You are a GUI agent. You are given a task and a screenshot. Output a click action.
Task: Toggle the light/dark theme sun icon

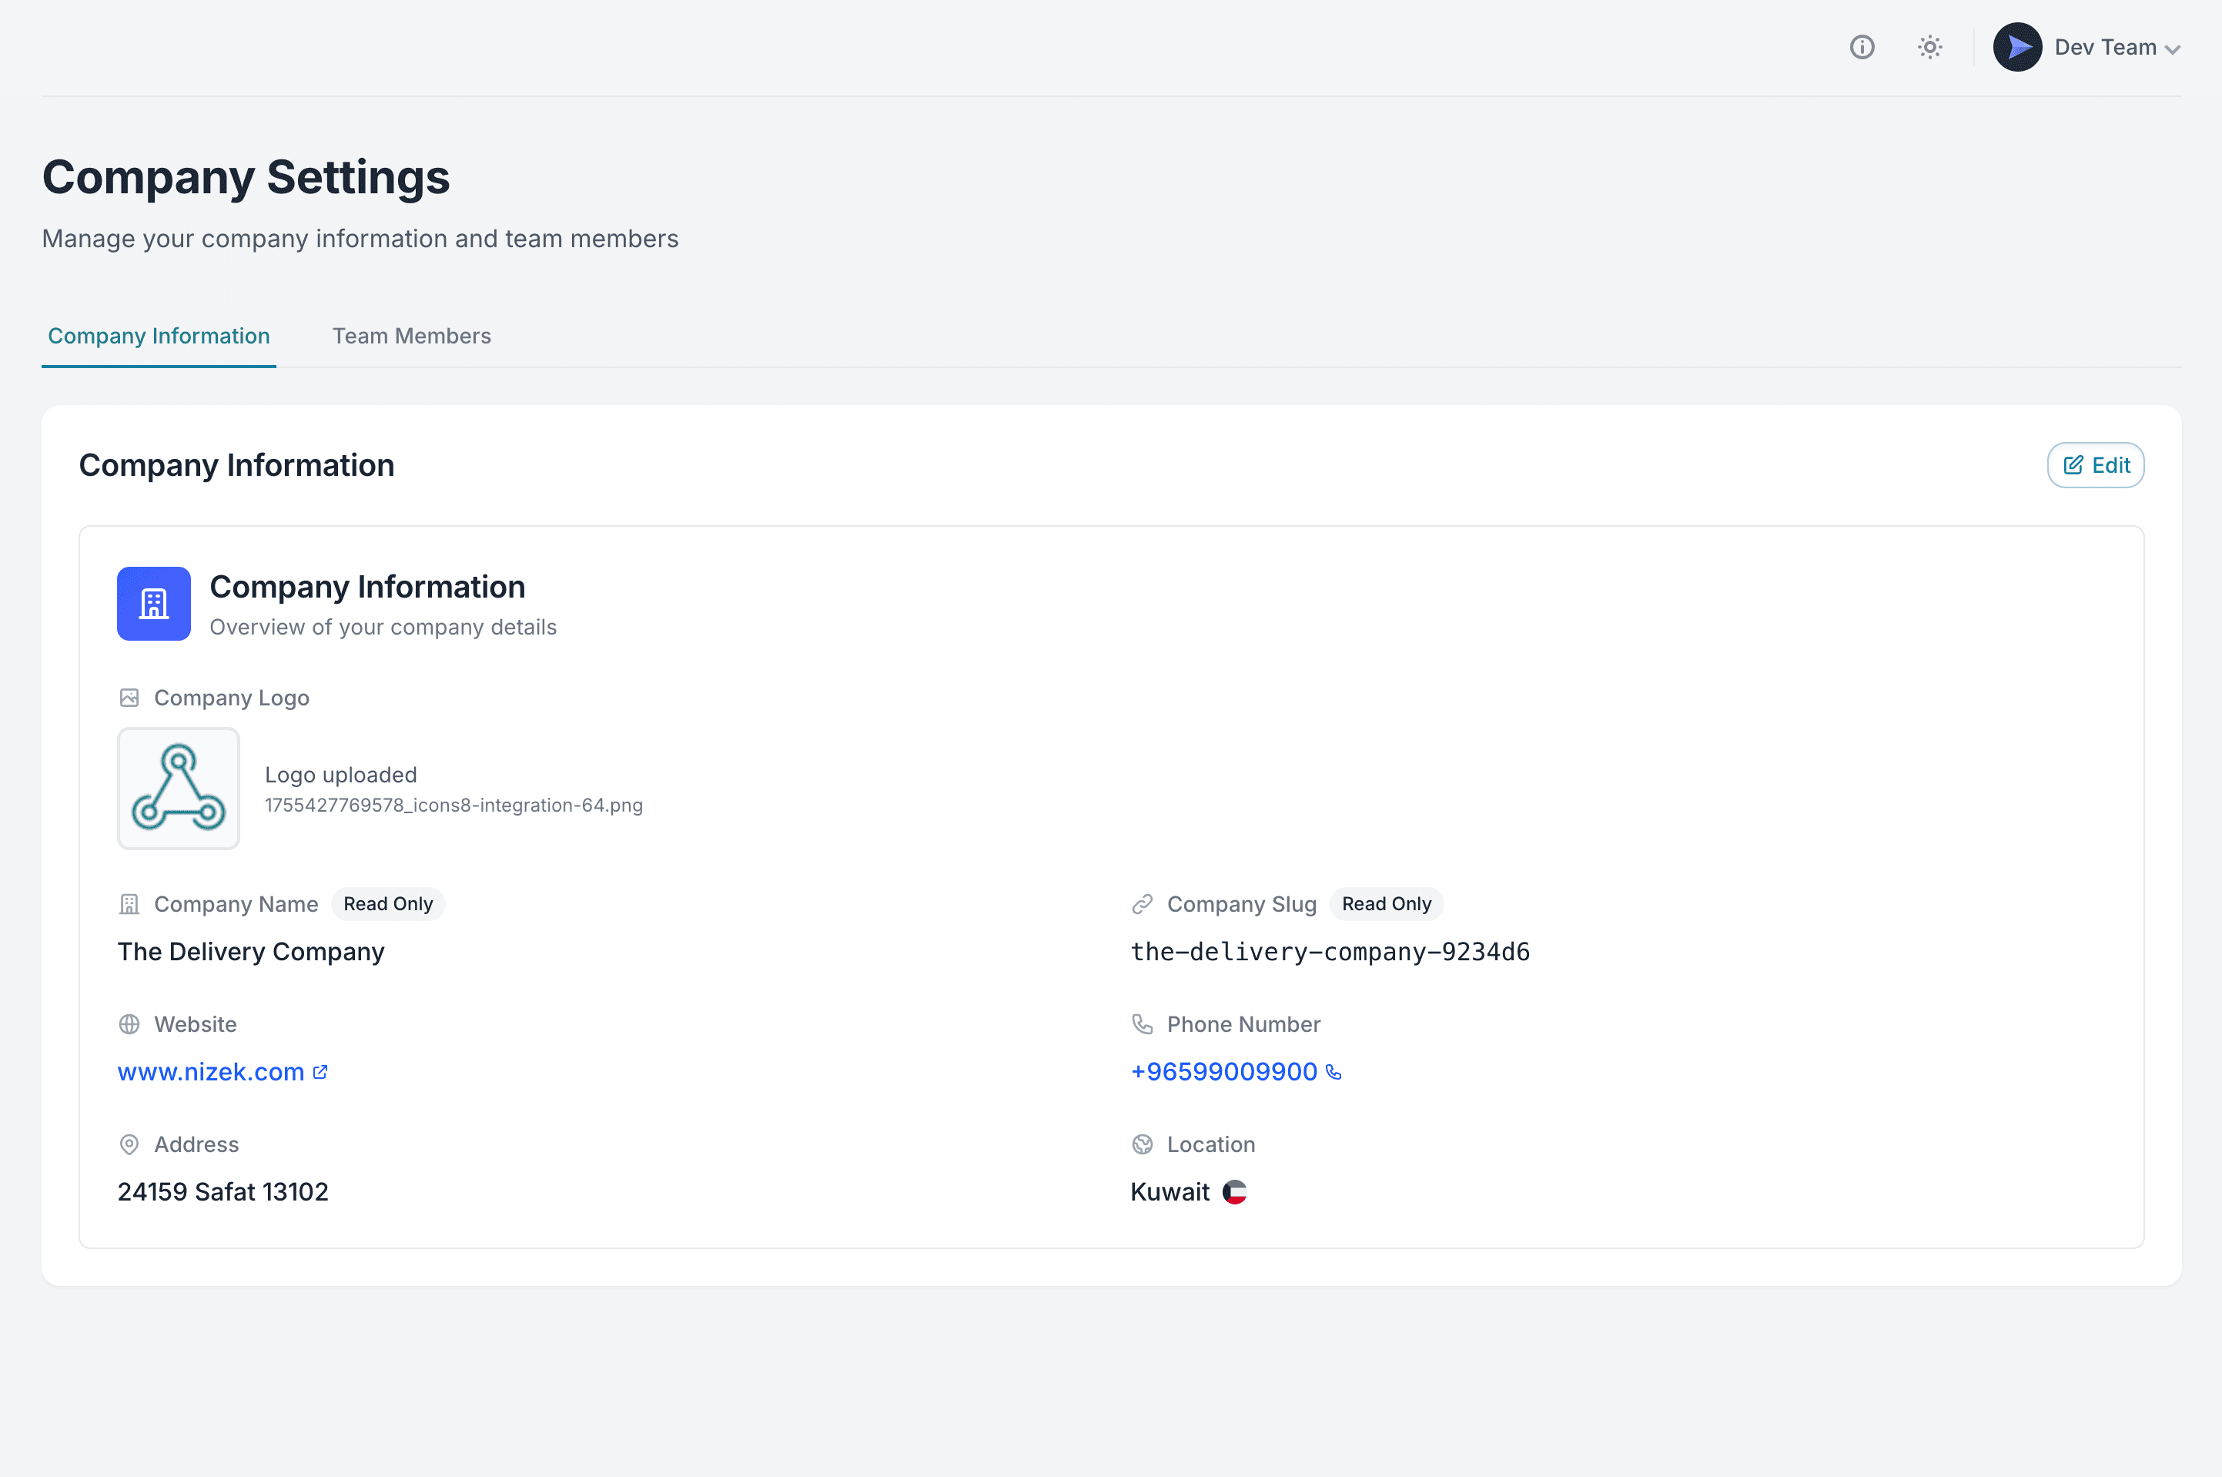click(x=1929, y=47)
